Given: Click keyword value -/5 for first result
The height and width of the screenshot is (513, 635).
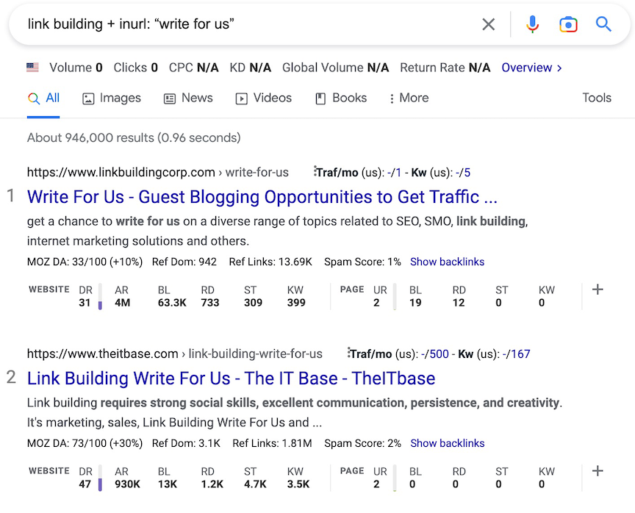Looking at the screenshot, I should click(463, 173).
